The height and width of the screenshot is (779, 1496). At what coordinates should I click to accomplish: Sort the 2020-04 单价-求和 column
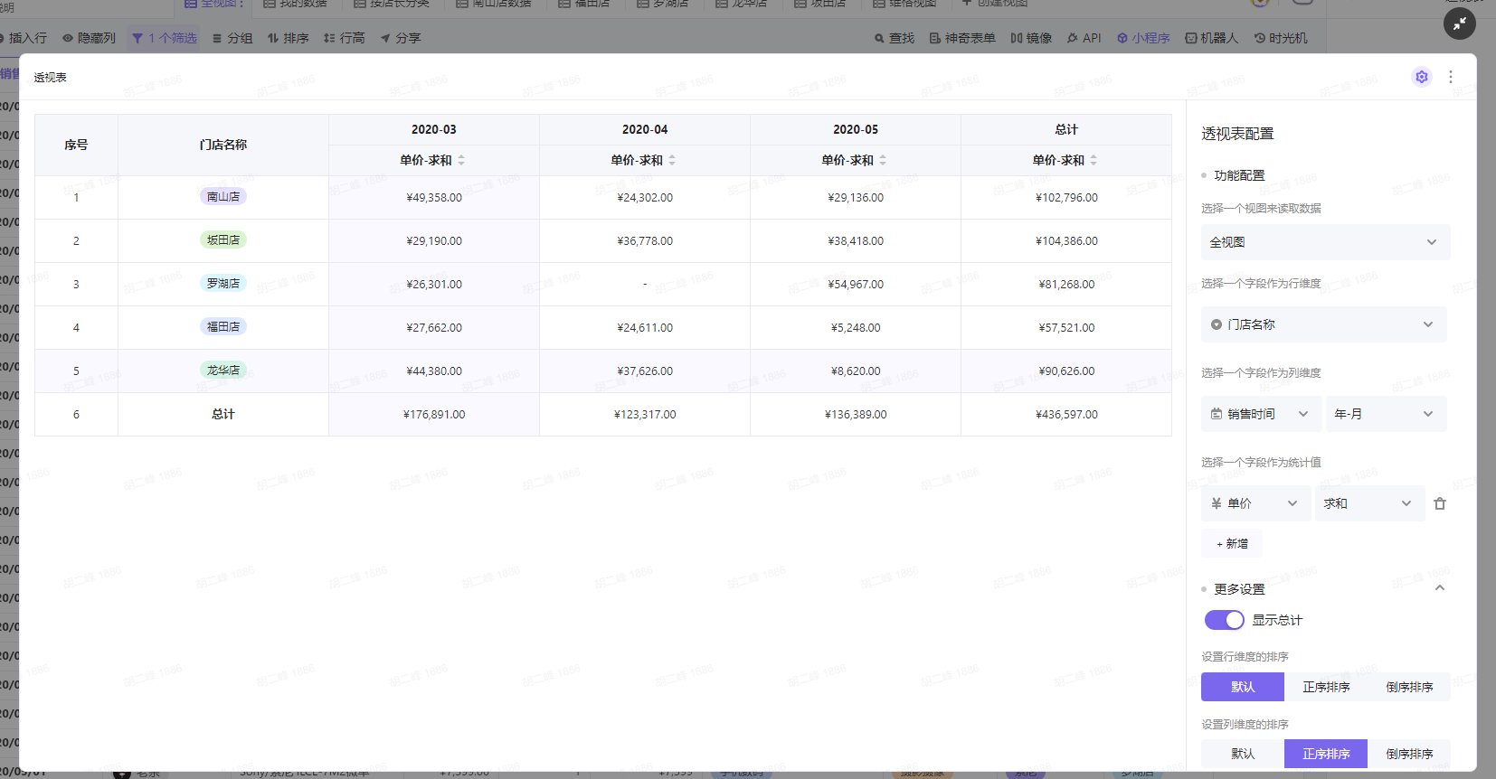672,160
